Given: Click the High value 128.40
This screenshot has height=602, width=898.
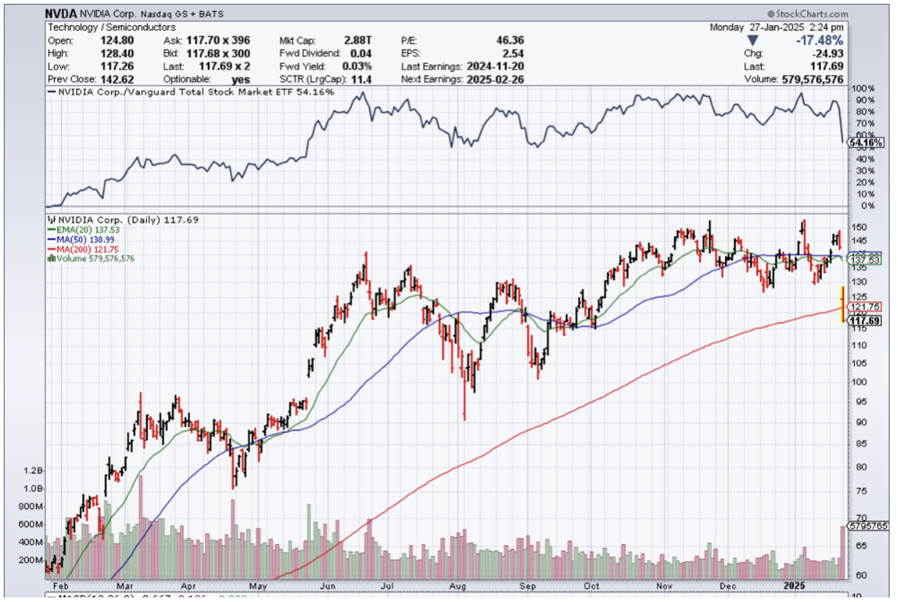Looking at the screenshot, I should (x=117, y=53).
